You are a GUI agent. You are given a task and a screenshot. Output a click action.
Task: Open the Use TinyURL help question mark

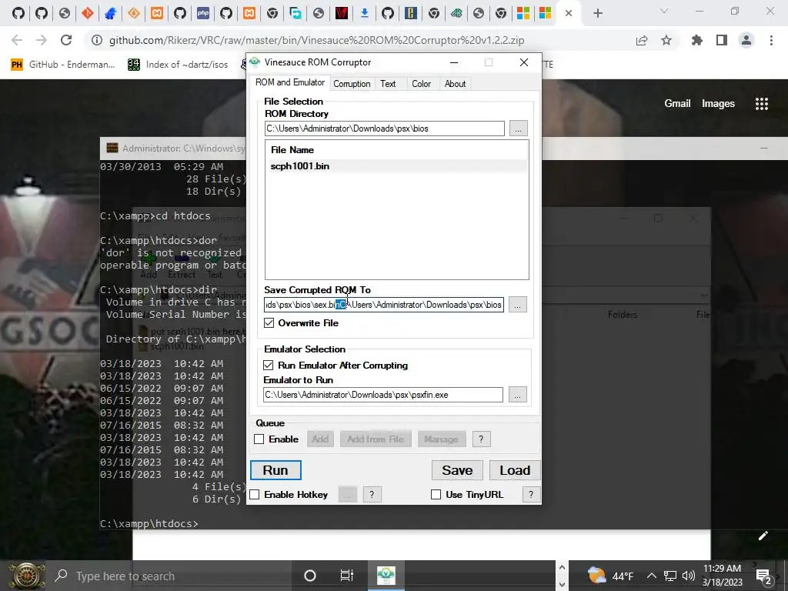pos(531,495)
